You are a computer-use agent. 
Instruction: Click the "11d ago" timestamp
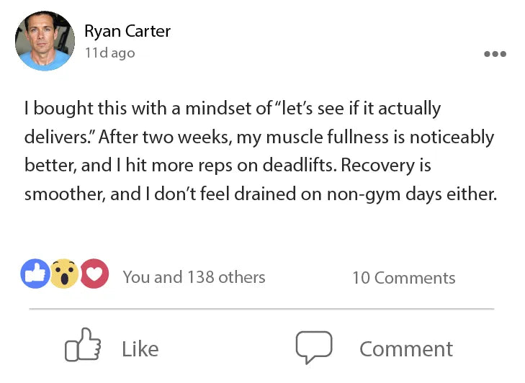coord(109,53)
